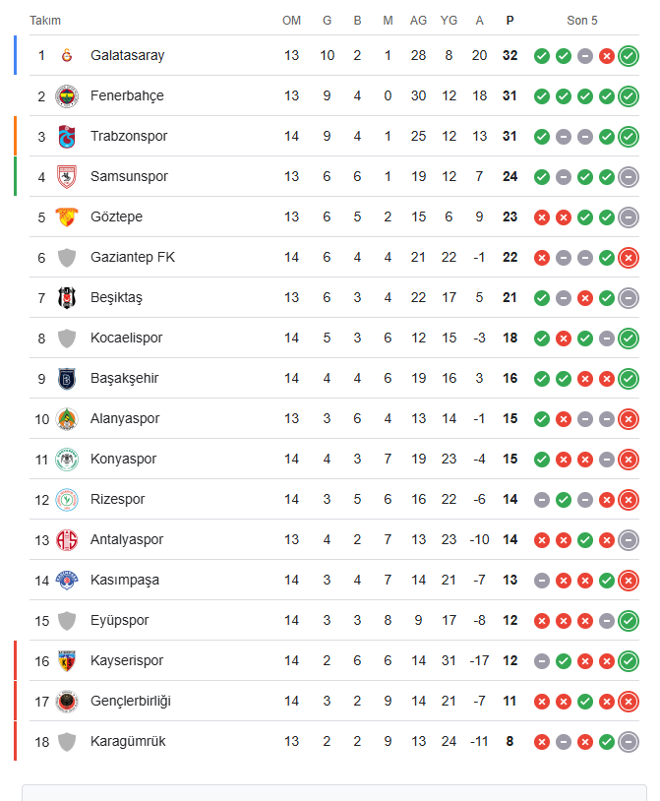The width and height of the screenshot is (660, 801).
Task: Click the Alanyaspor club badge
Action: click(x=67, y=419)
